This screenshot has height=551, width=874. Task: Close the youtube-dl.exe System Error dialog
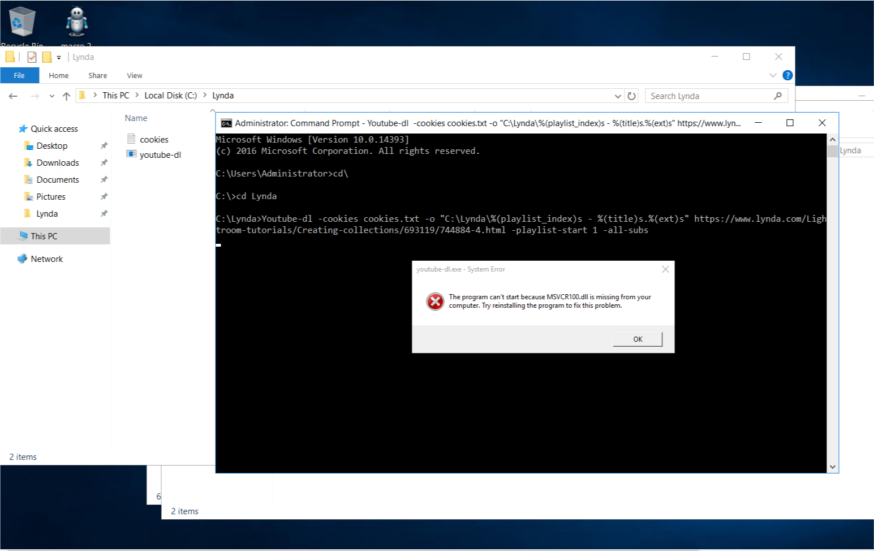pyautogui.click(x=665, y=269)
